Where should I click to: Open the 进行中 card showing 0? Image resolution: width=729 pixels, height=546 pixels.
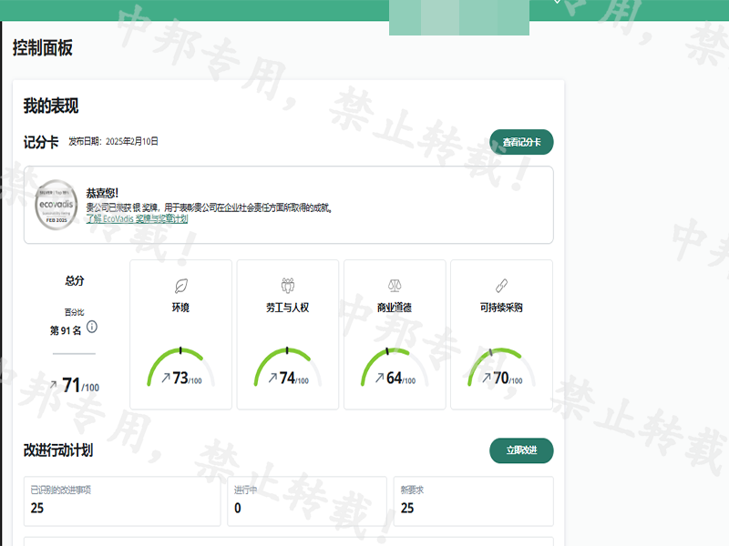307,500
